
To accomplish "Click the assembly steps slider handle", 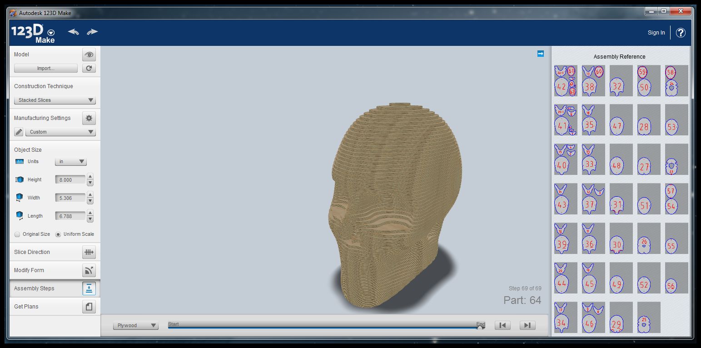I will point(480,327).
